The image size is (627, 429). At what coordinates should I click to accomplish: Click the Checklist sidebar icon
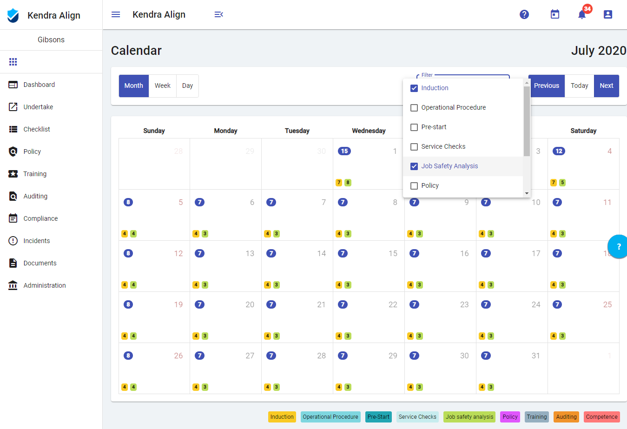coord(13,129)
